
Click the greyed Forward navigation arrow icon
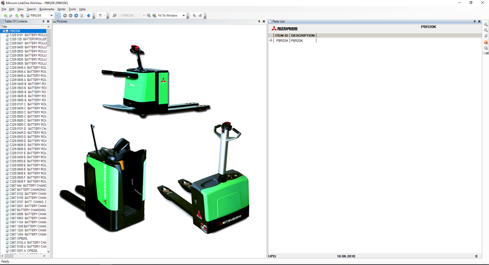(11, 16)
